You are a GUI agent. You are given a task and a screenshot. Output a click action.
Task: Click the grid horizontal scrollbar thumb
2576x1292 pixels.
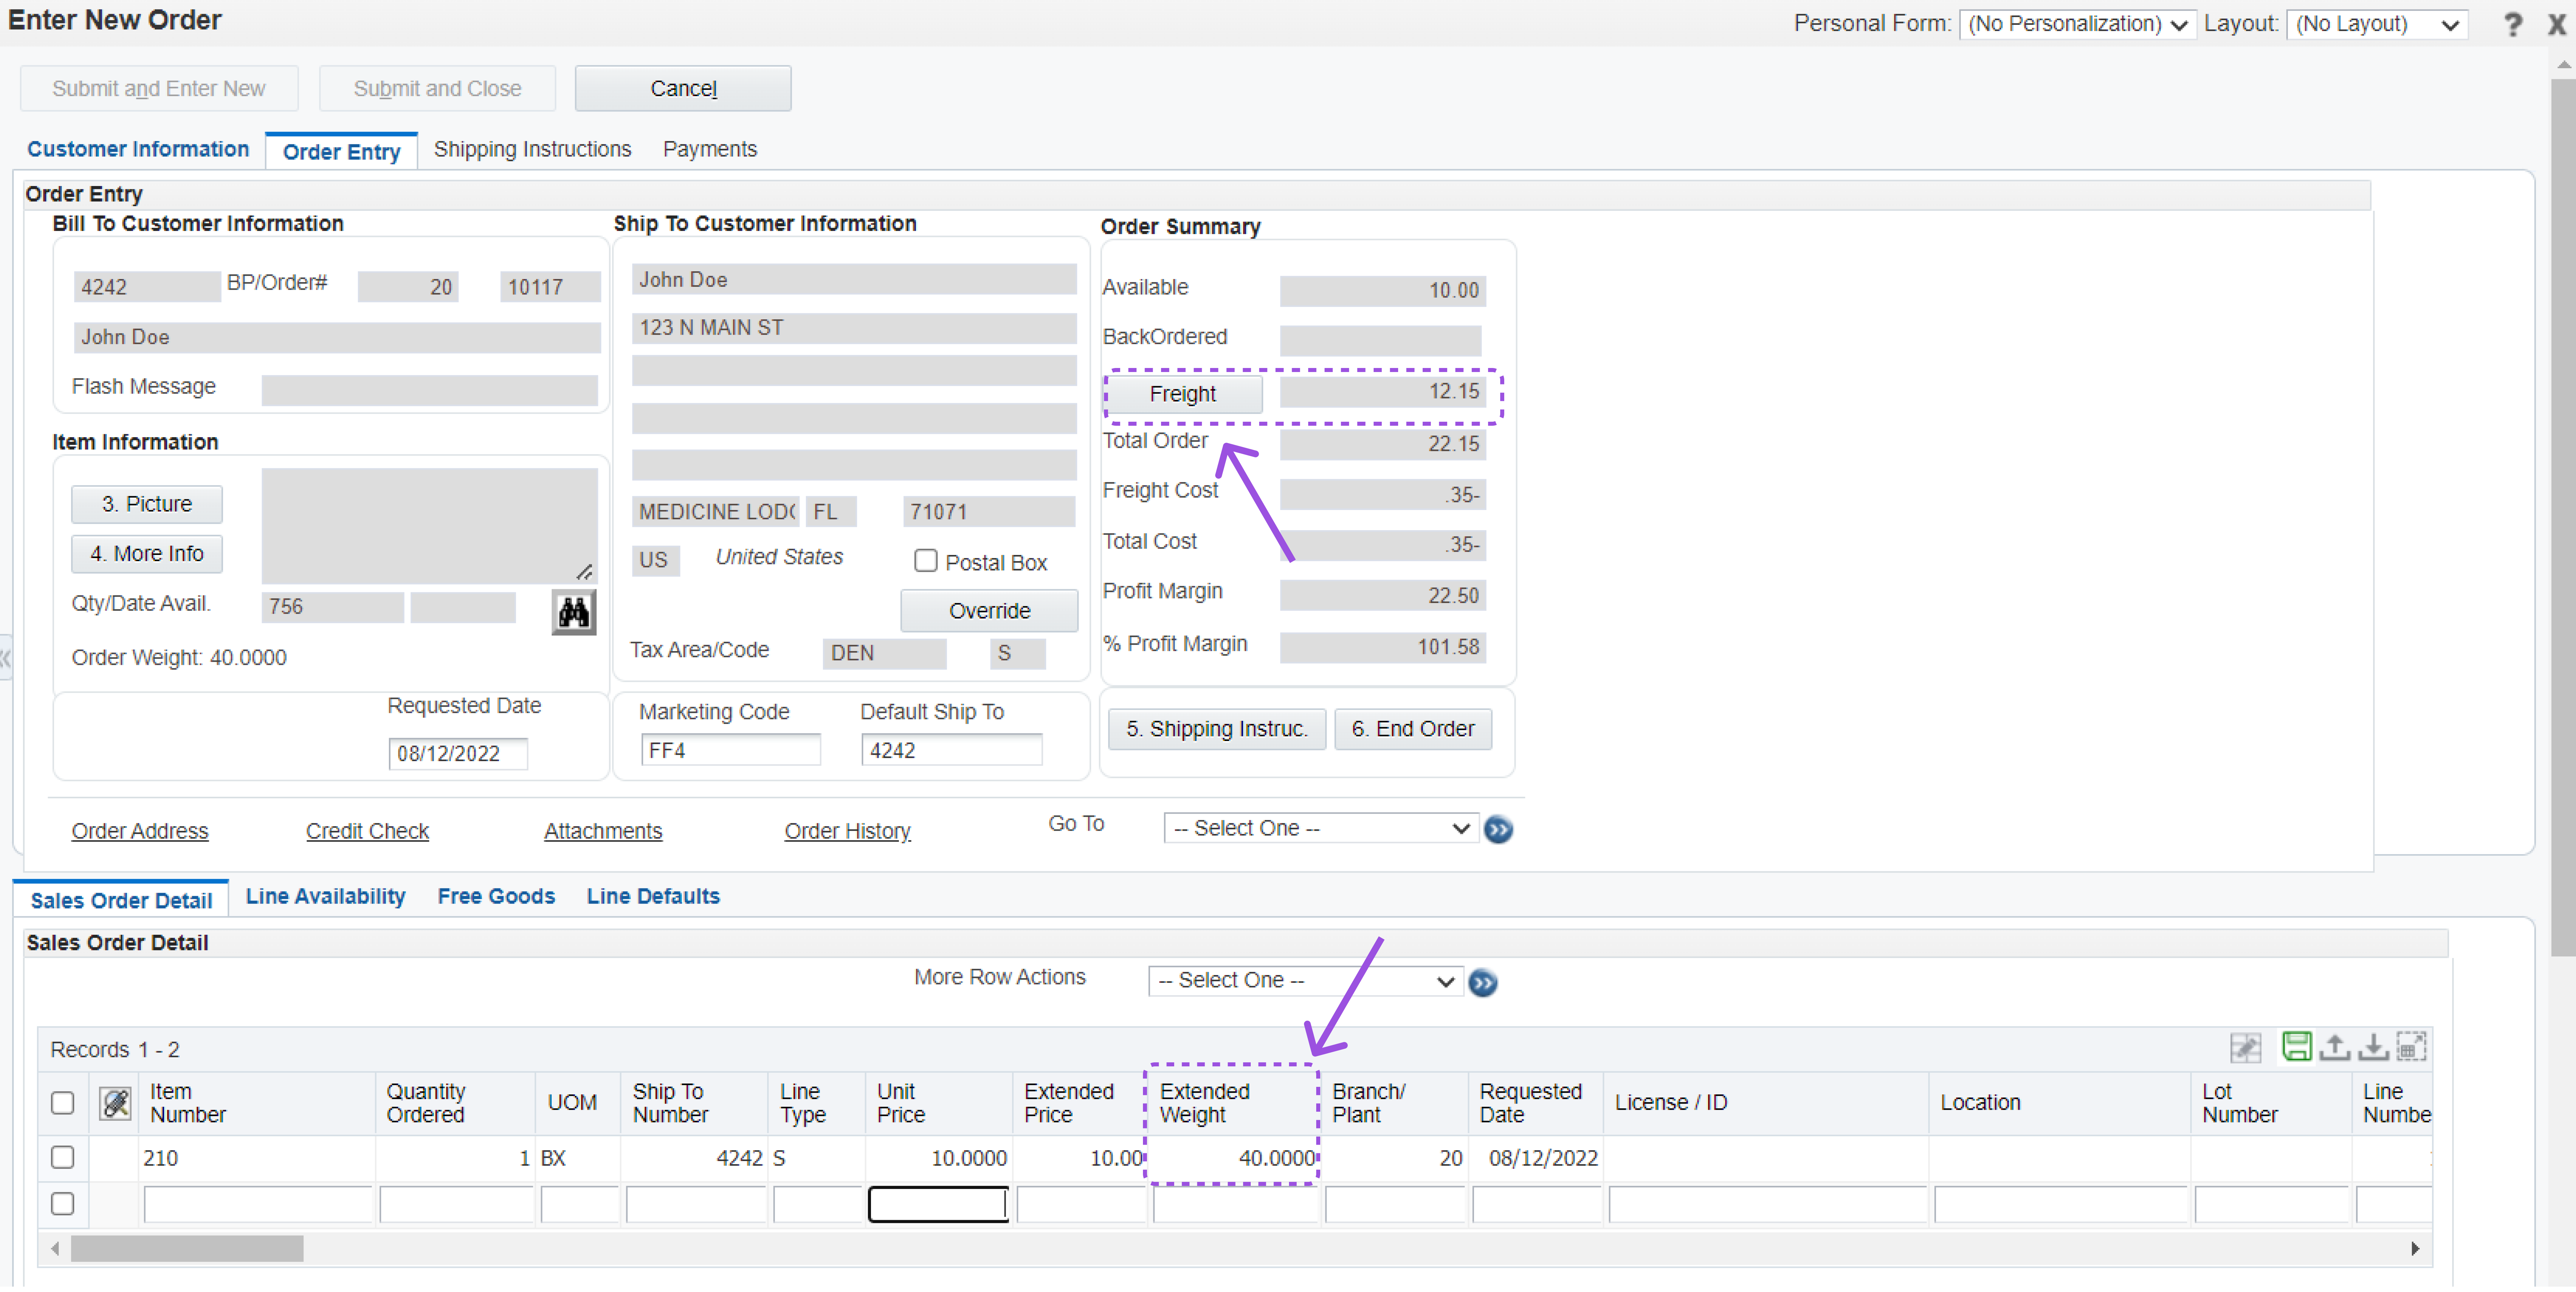pos(187,1248)
